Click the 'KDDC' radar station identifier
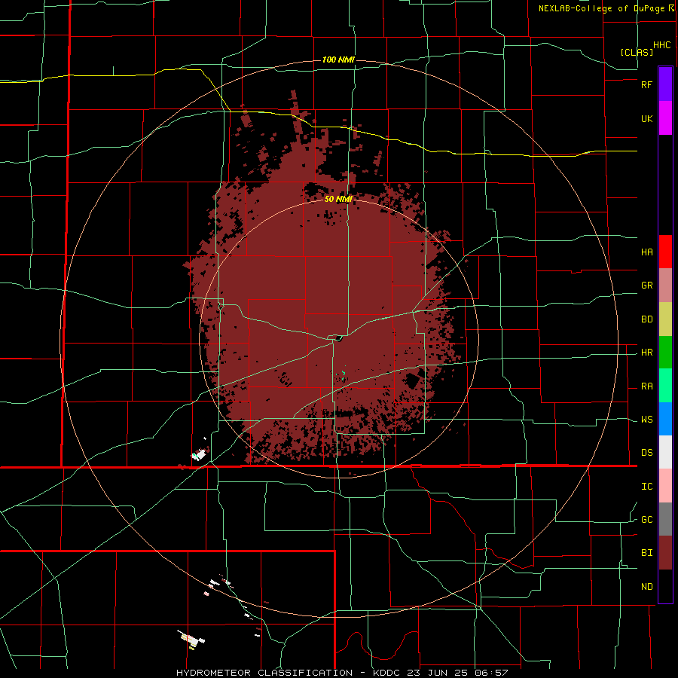The height and width of the screenshot is (678, 678). coord(386,673)
